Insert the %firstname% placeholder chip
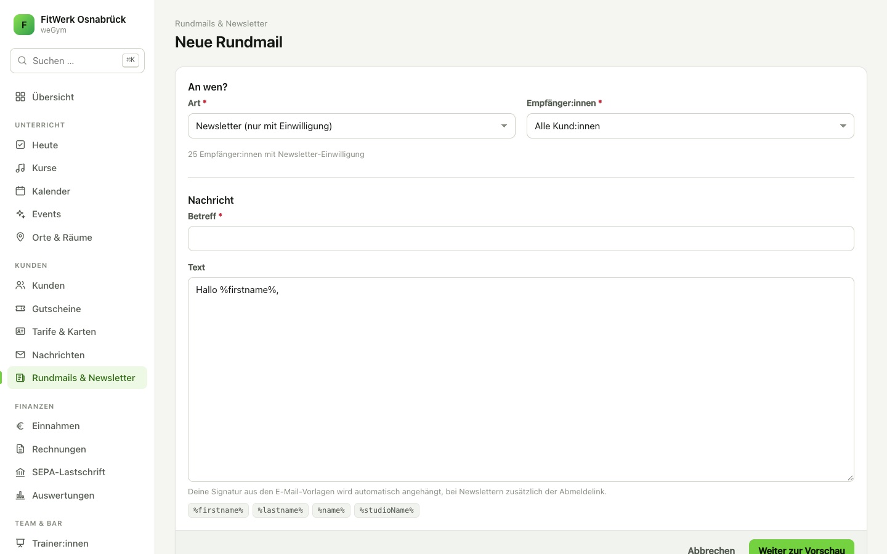 [x=218, y=510]
